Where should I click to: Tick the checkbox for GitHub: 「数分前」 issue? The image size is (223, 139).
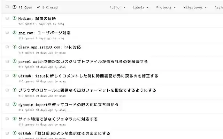pos(7,133)
